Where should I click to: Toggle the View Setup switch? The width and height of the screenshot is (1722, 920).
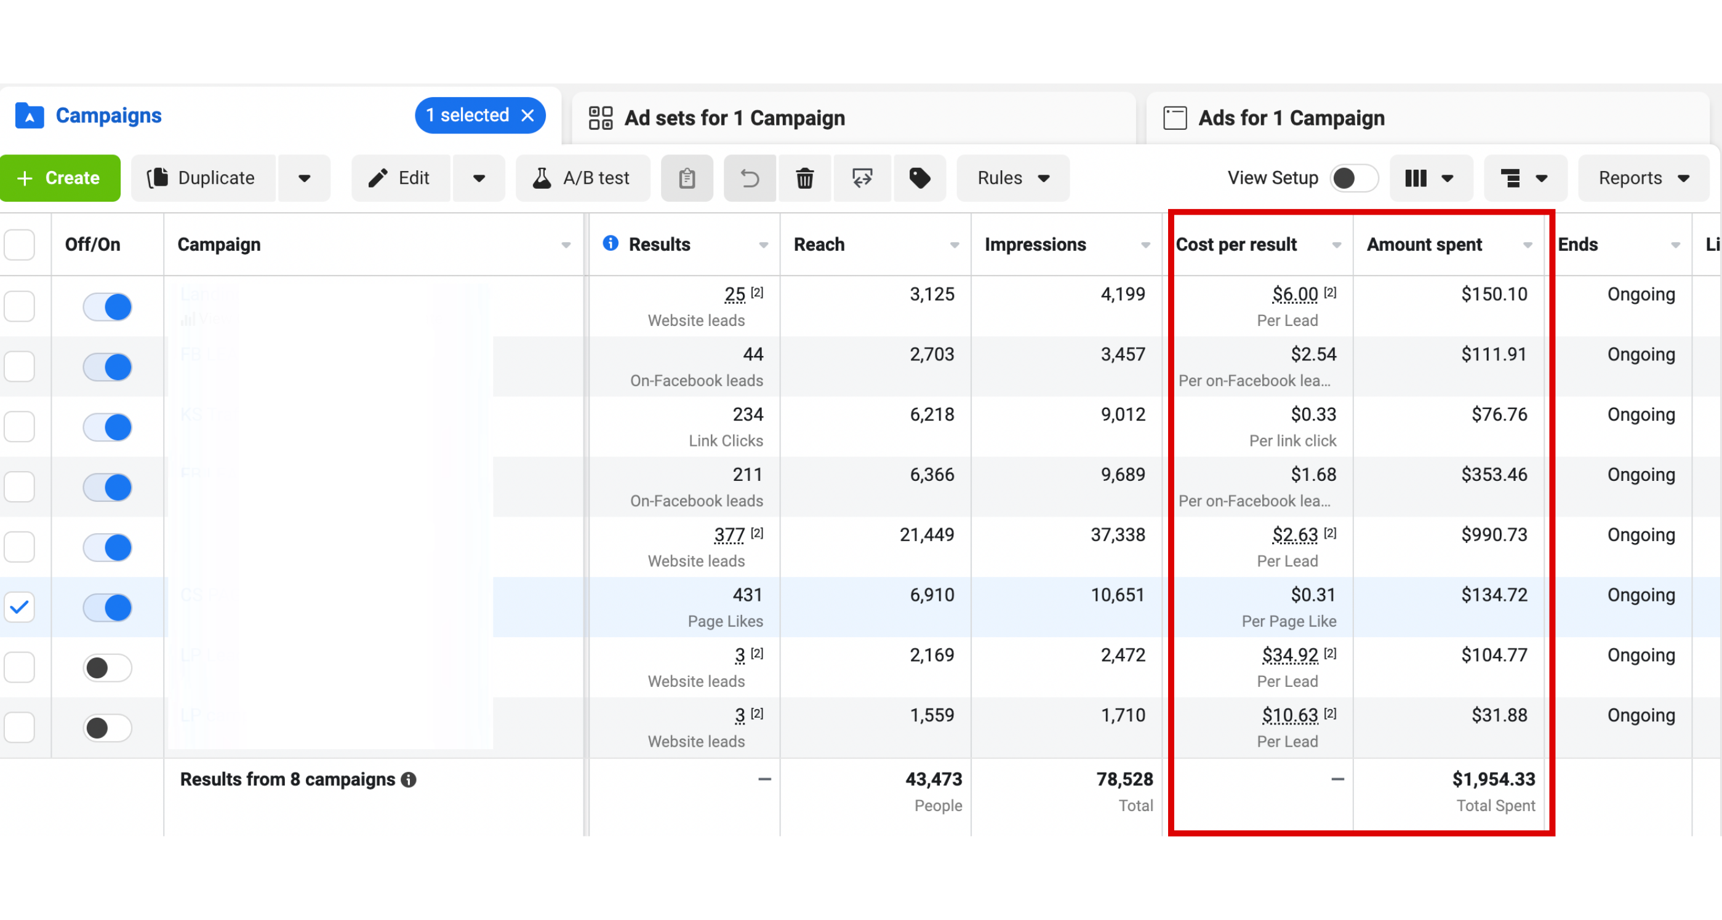(x=1354, y=178)
